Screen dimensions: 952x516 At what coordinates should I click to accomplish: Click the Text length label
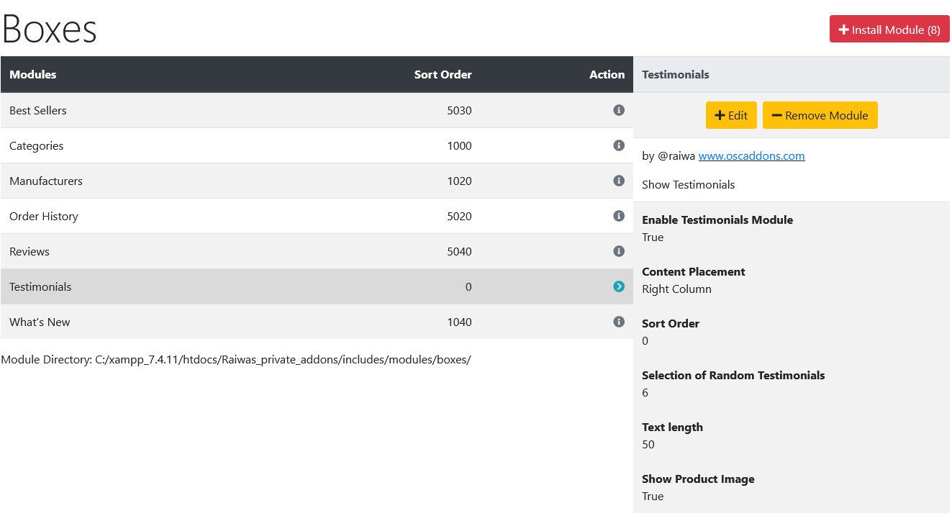673,427
